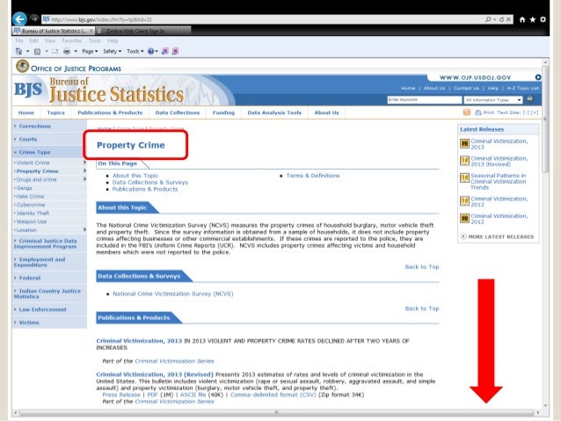Screen dimensions: 561x421
Task: Expand the Violent Crime submenu arrow
Action: point(84,163)
